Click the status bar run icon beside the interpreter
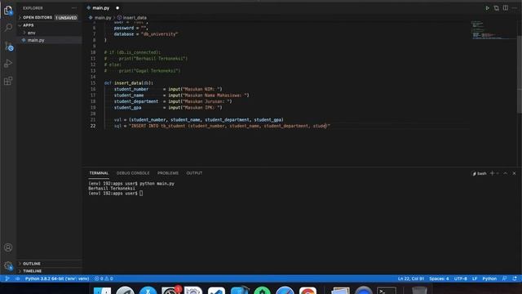 point(18,278)
